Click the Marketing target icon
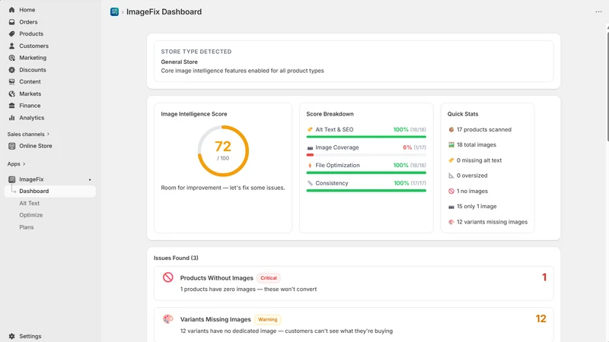The width and height of the screenshot is (609, 342). (x=11, y=58)
